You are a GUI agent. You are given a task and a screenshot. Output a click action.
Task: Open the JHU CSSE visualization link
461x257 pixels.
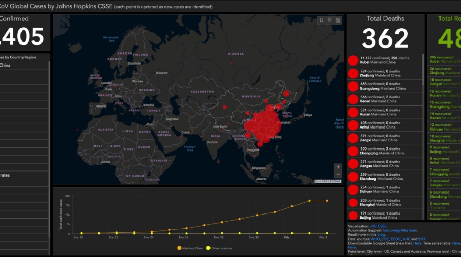coord(378,226)
